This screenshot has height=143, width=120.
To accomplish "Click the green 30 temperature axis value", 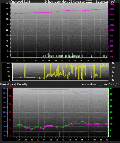I will pyautogui.click(x=111, y=100).
